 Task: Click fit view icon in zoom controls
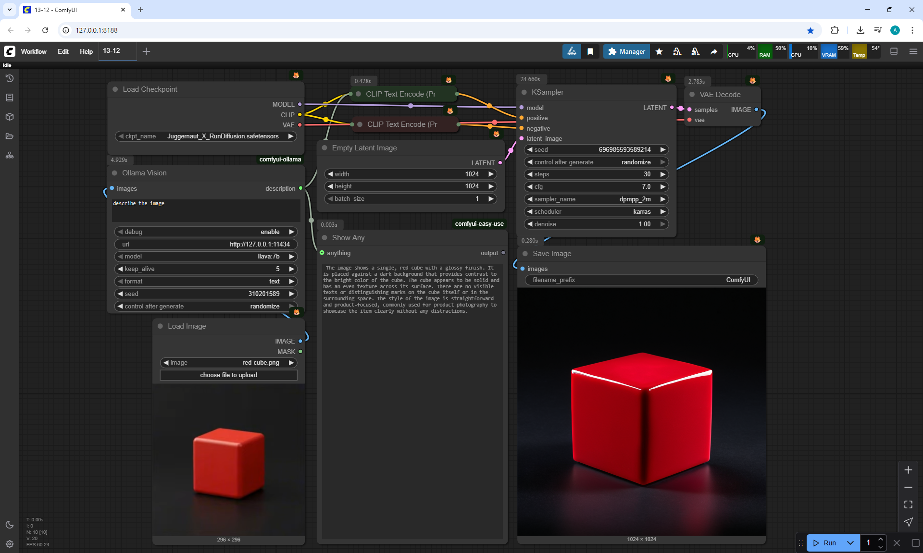(x=908, y=504)
